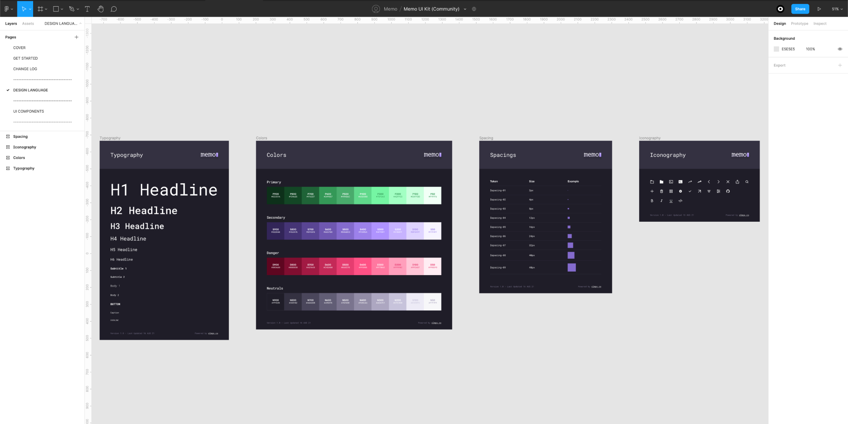Click the Share button
This screenshot has height=424, width=848.
point(800,9)
